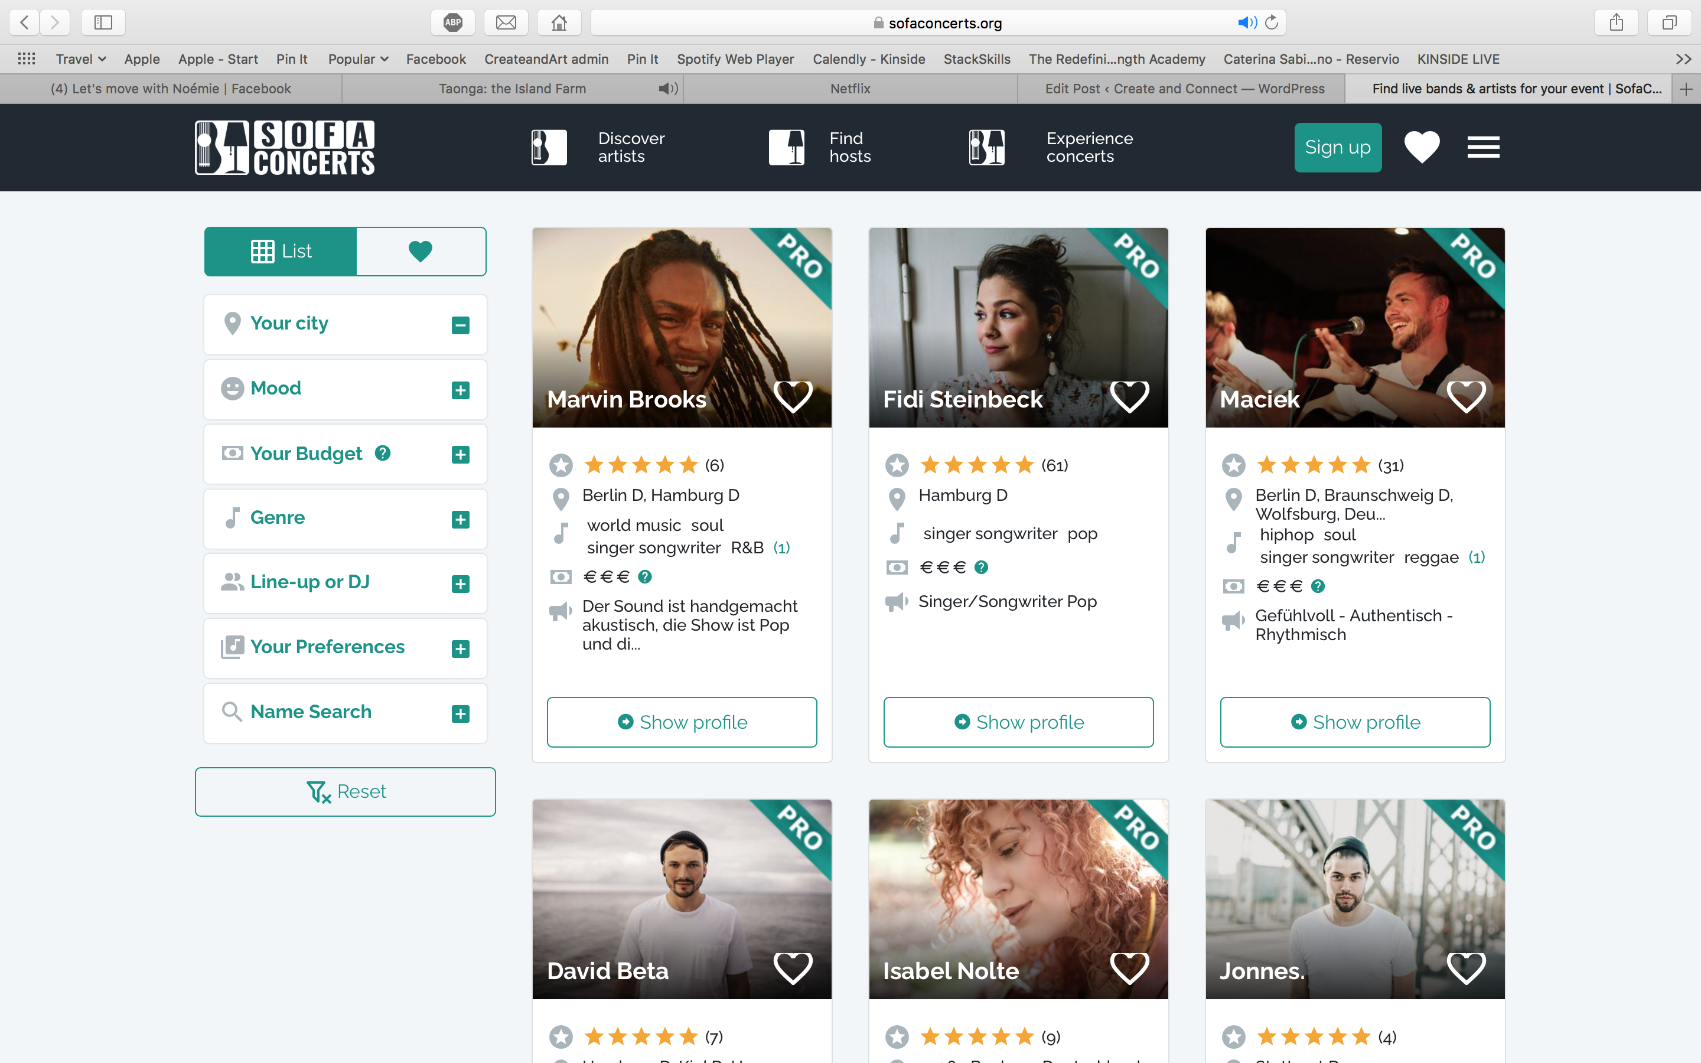Click the white heart favorites icon in header

coord(1421,147)
